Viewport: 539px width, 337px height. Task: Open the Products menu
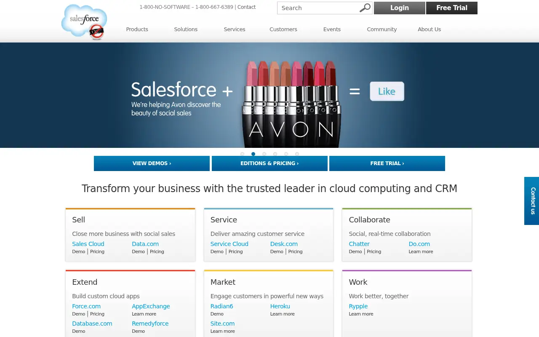click(x=137, y=29)
